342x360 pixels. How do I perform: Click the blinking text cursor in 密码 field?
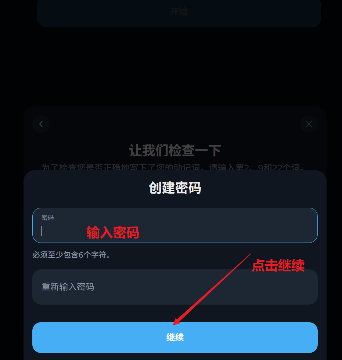coord(42,231)
